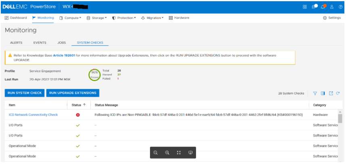Open the apps grid icon in header

[305, 6]
